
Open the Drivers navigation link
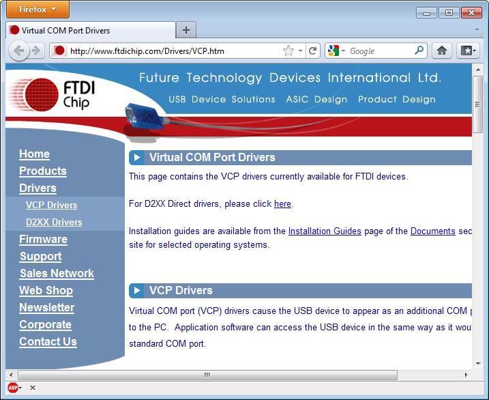coord(38,188)
